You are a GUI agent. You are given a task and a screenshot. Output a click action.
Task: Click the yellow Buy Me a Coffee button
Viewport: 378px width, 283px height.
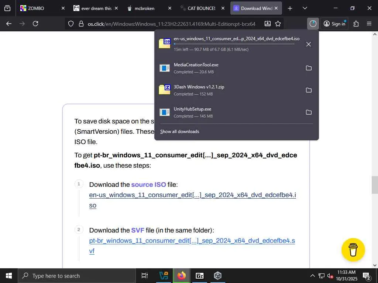[x=353, y=250]
